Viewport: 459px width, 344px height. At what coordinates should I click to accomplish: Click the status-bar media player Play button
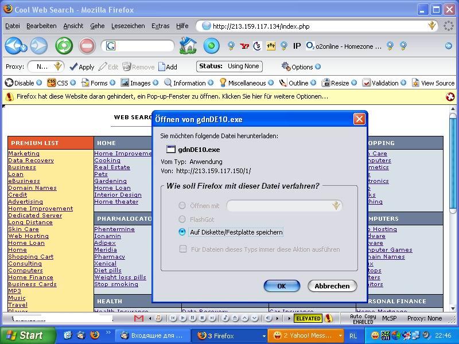[x=182, y=318]
